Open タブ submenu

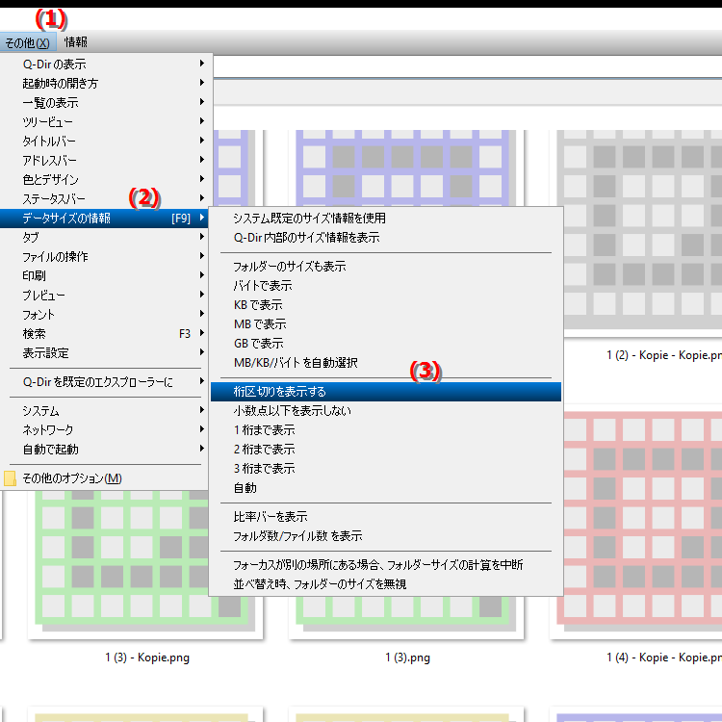(x=106, y=237)
